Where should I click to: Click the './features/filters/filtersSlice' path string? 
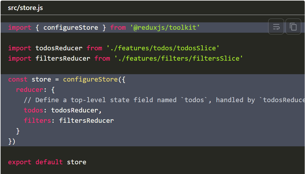point(179,58)
